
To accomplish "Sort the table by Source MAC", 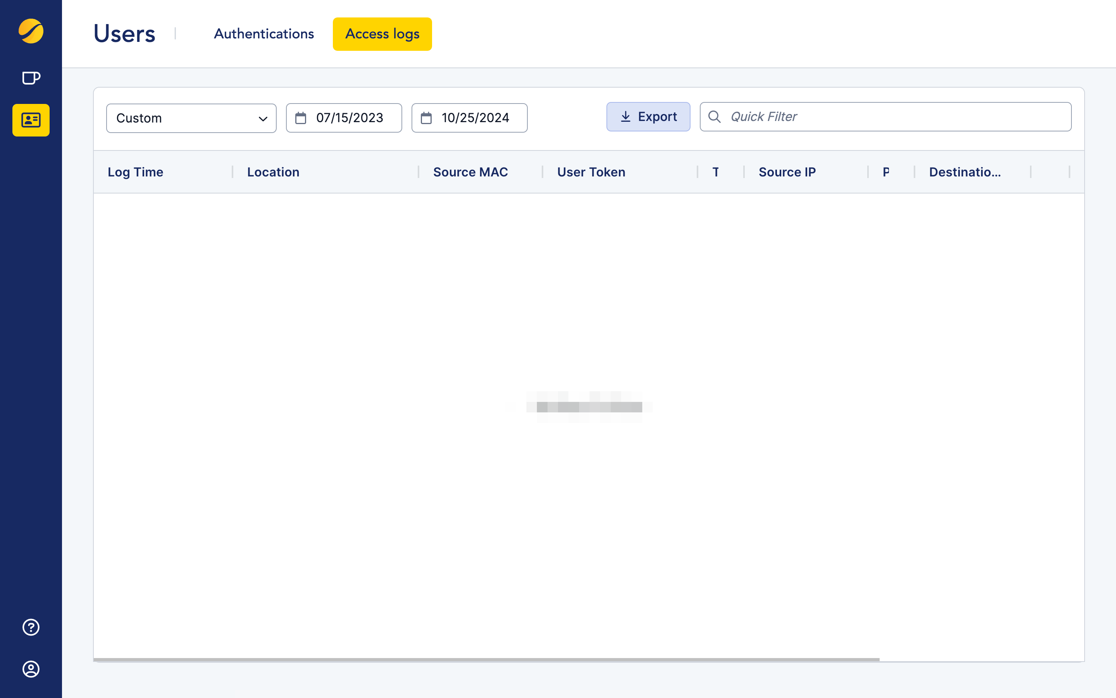I will tap(470, 172).
